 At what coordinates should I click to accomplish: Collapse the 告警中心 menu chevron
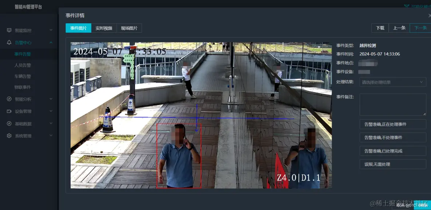pos(51,42)
